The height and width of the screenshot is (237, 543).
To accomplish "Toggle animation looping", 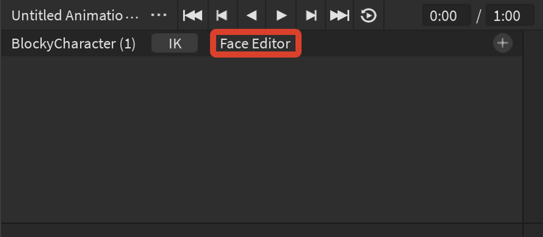I will pos(369,15).
